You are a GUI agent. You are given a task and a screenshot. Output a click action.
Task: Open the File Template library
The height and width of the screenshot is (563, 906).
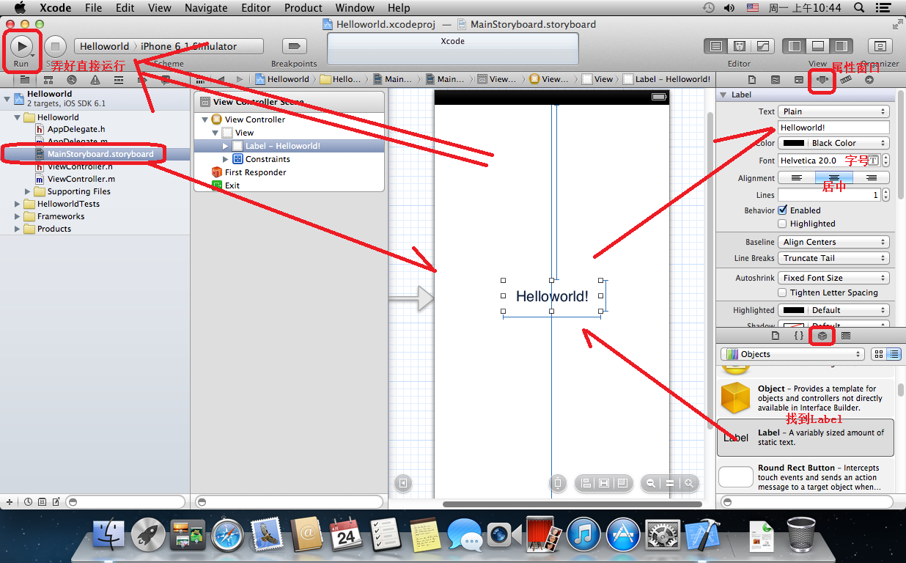776,336
